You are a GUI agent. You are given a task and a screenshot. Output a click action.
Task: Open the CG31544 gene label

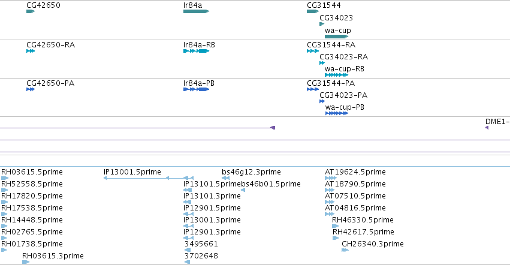324,5
